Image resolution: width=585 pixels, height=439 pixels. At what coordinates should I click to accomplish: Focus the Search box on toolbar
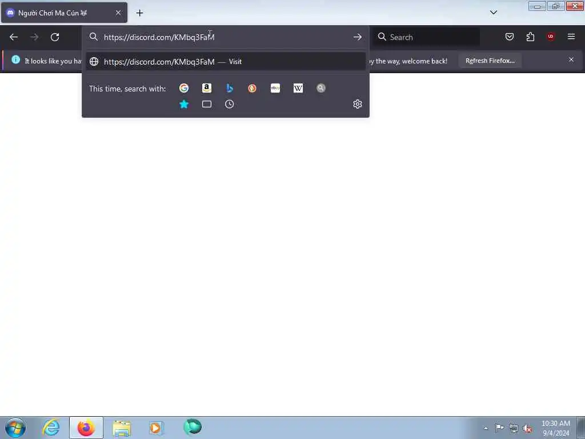427,37
